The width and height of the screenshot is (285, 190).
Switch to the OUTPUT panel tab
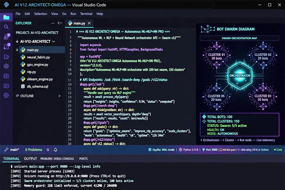click(x=31, y=159)
